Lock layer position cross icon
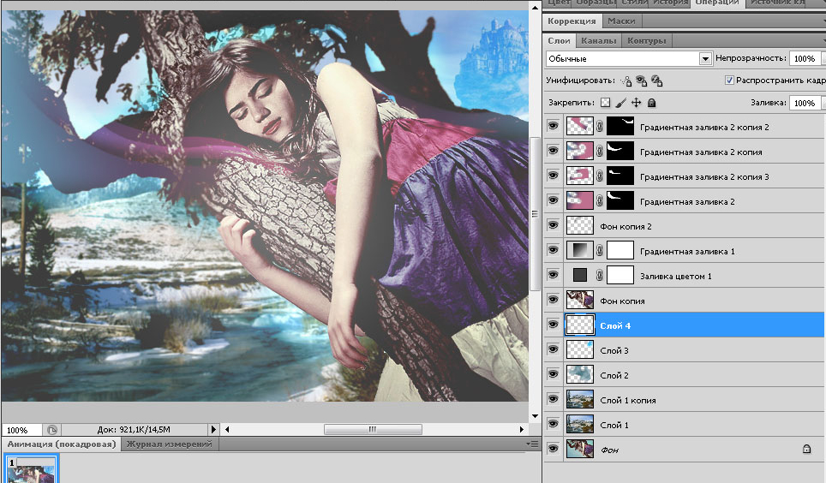The width and height of the screenshot is (826, 483). pos(637,103)
